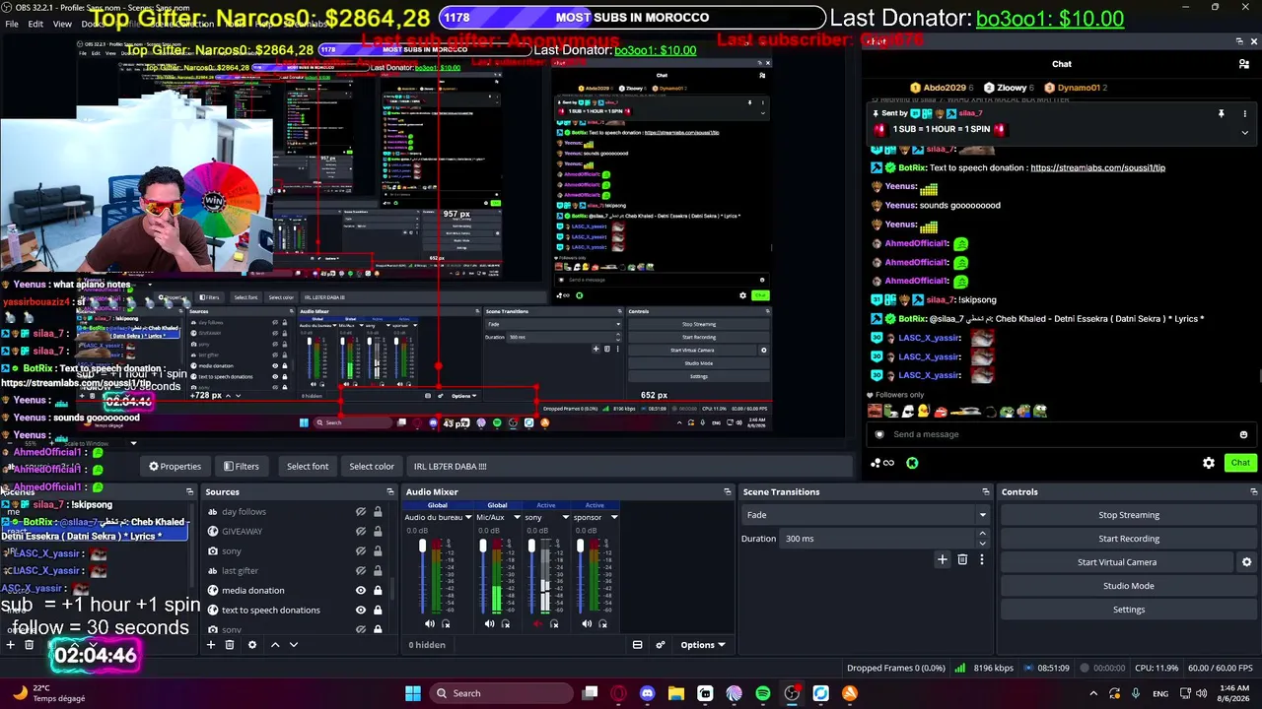
Task: Open the emoji picker in chat
Action: (x=1243, y=434)
